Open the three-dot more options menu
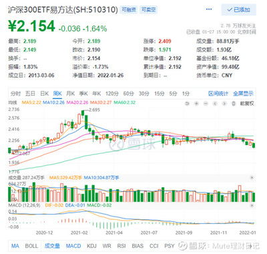The image size is (267, 254). pyautogui.click(x=209, y=9)
